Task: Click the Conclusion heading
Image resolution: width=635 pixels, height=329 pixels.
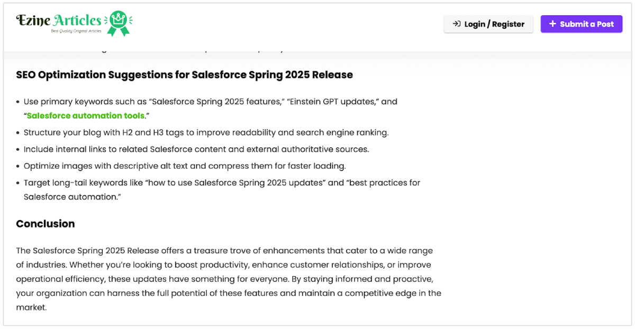Action: [x=46, y=224]
